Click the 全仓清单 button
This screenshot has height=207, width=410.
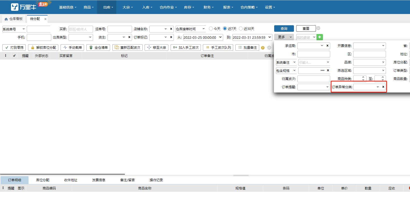(x=98, y=47)
